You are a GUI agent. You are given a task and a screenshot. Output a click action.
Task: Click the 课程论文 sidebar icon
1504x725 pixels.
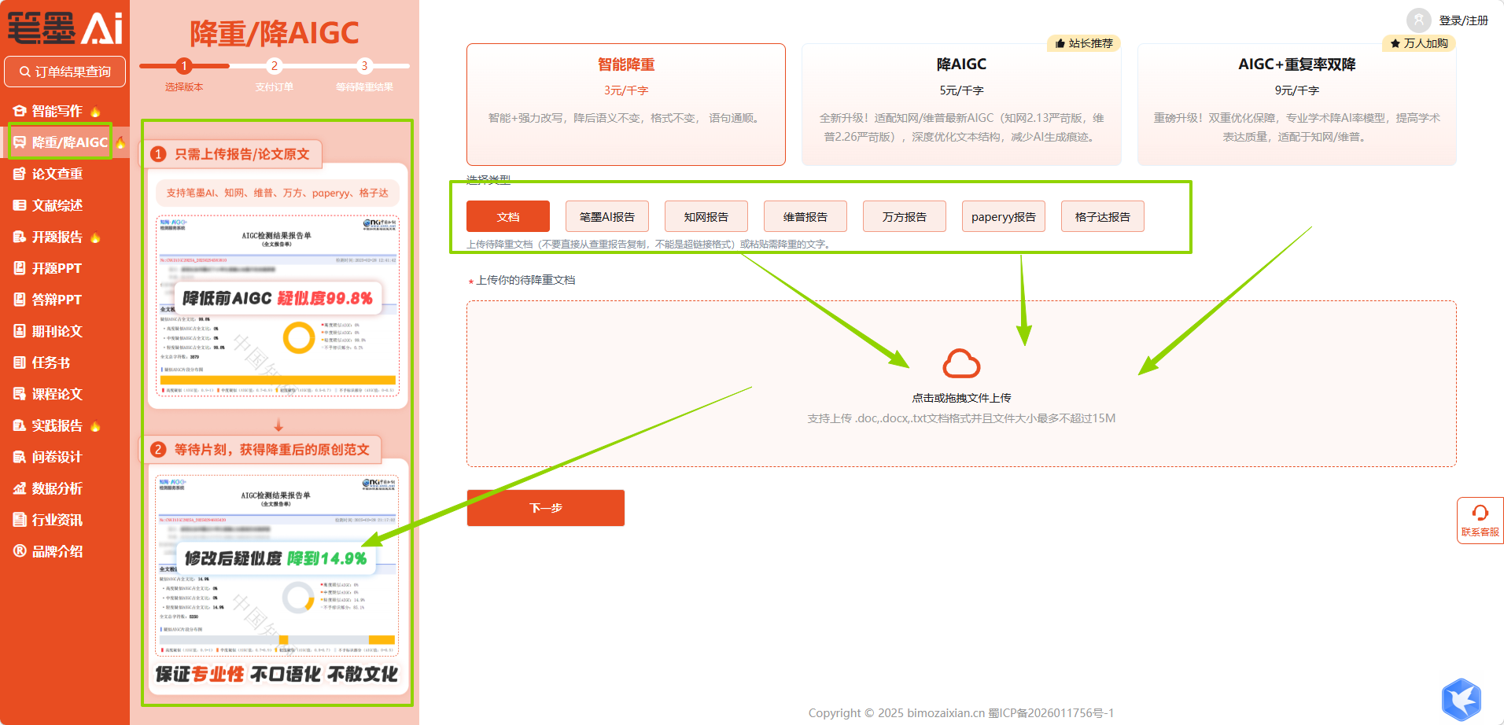point(20,394)
